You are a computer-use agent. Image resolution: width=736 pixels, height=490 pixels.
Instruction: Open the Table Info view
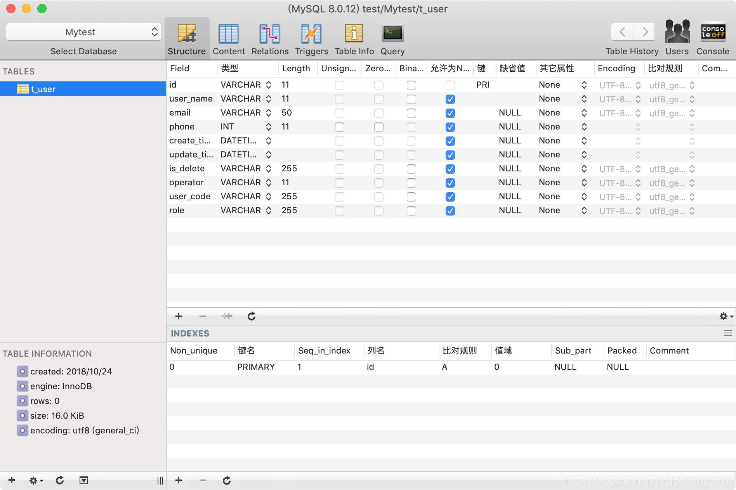tap(354, 39)
